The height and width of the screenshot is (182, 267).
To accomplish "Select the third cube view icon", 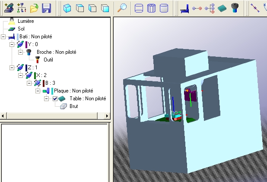I will [92, 8].
